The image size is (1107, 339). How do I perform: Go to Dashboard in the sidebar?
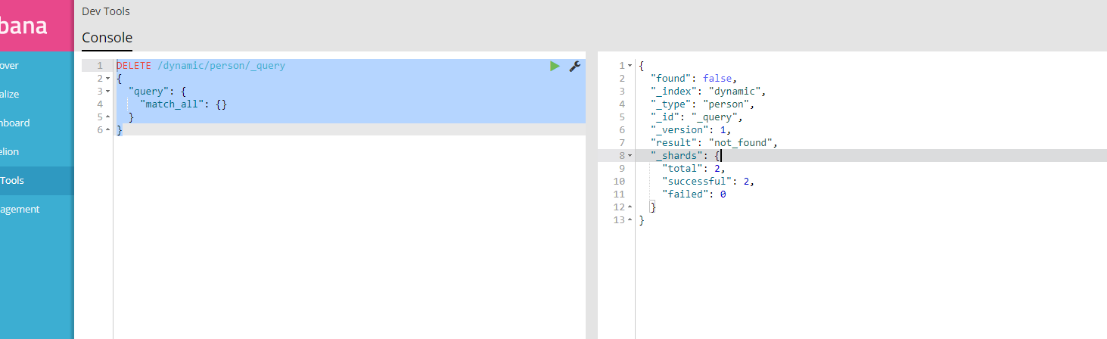pos(36,123)
